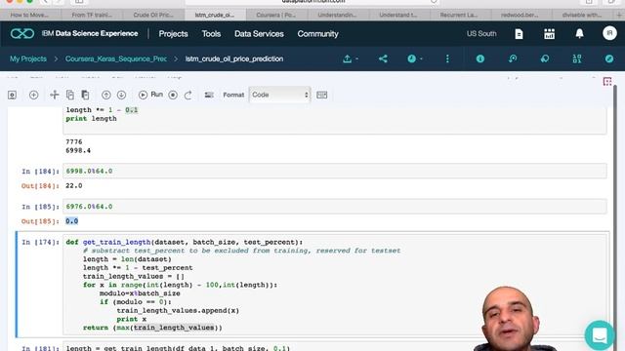Switch to 'From TF traini...' browser tab

[x=93, y=16]
